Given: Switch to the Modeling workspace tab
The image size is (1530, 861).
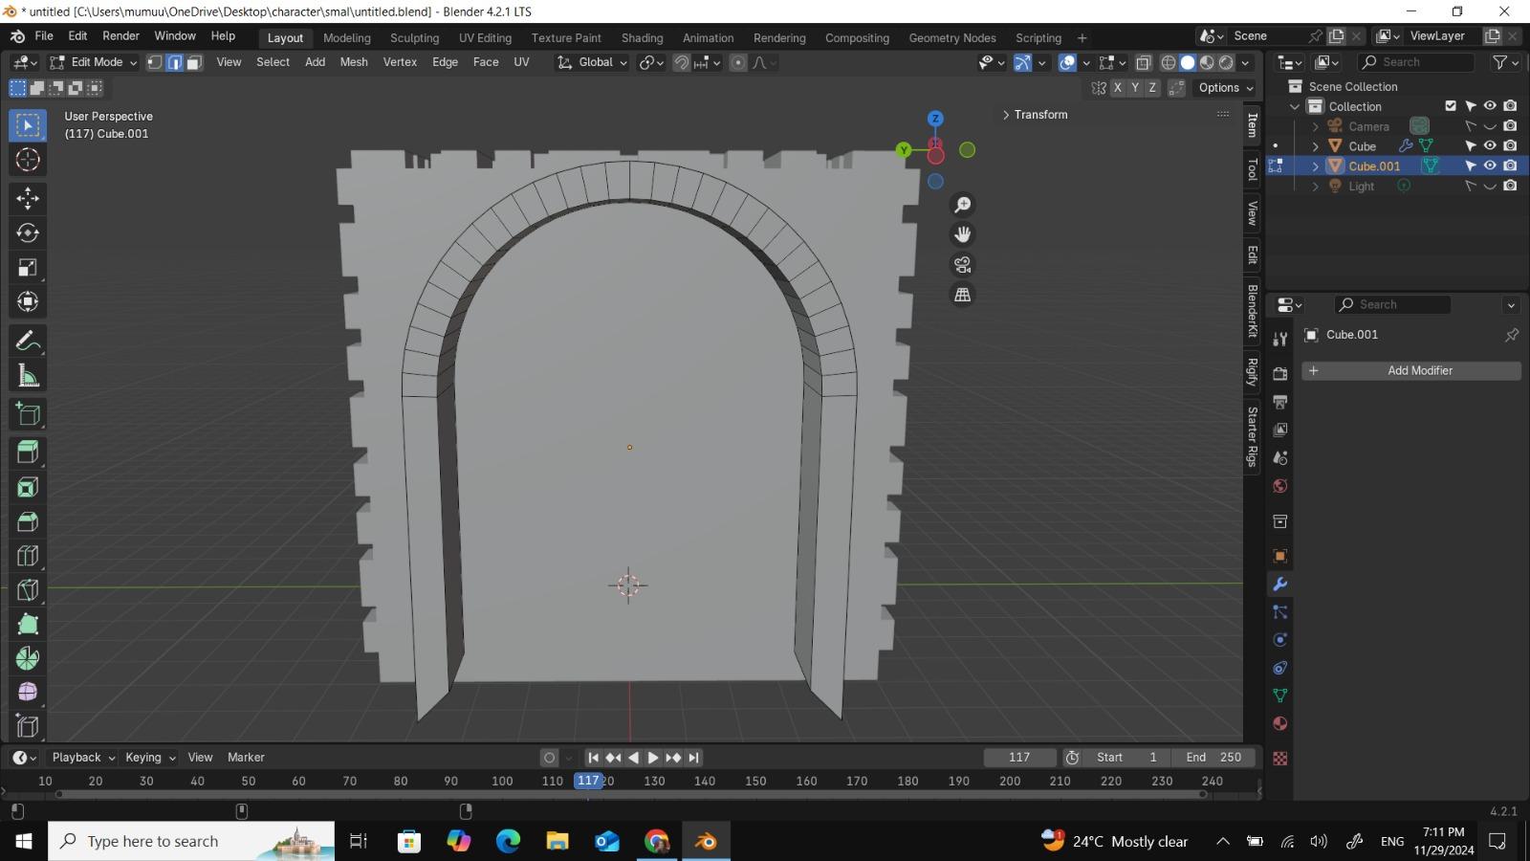Looking at the screenshot, I should coord(347,37).
